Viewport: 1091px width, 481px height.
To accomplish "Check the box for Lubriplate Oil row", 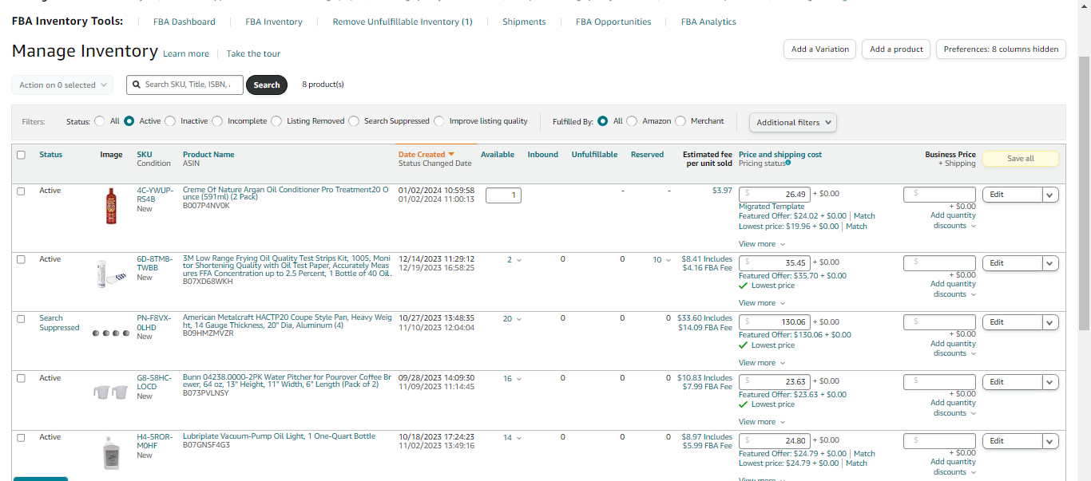I will pos(21,438).
